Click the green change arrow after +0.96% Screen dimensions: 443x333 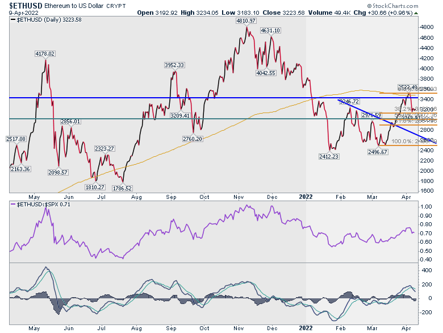click(x=416, y=13)
